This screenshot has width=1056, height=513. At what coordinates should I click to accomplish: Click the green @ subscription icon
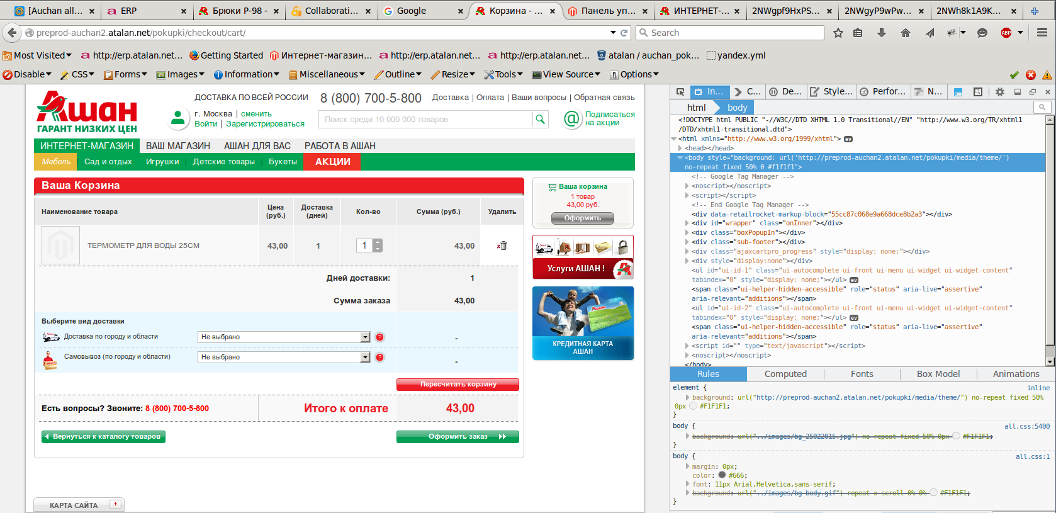point(572,119)
